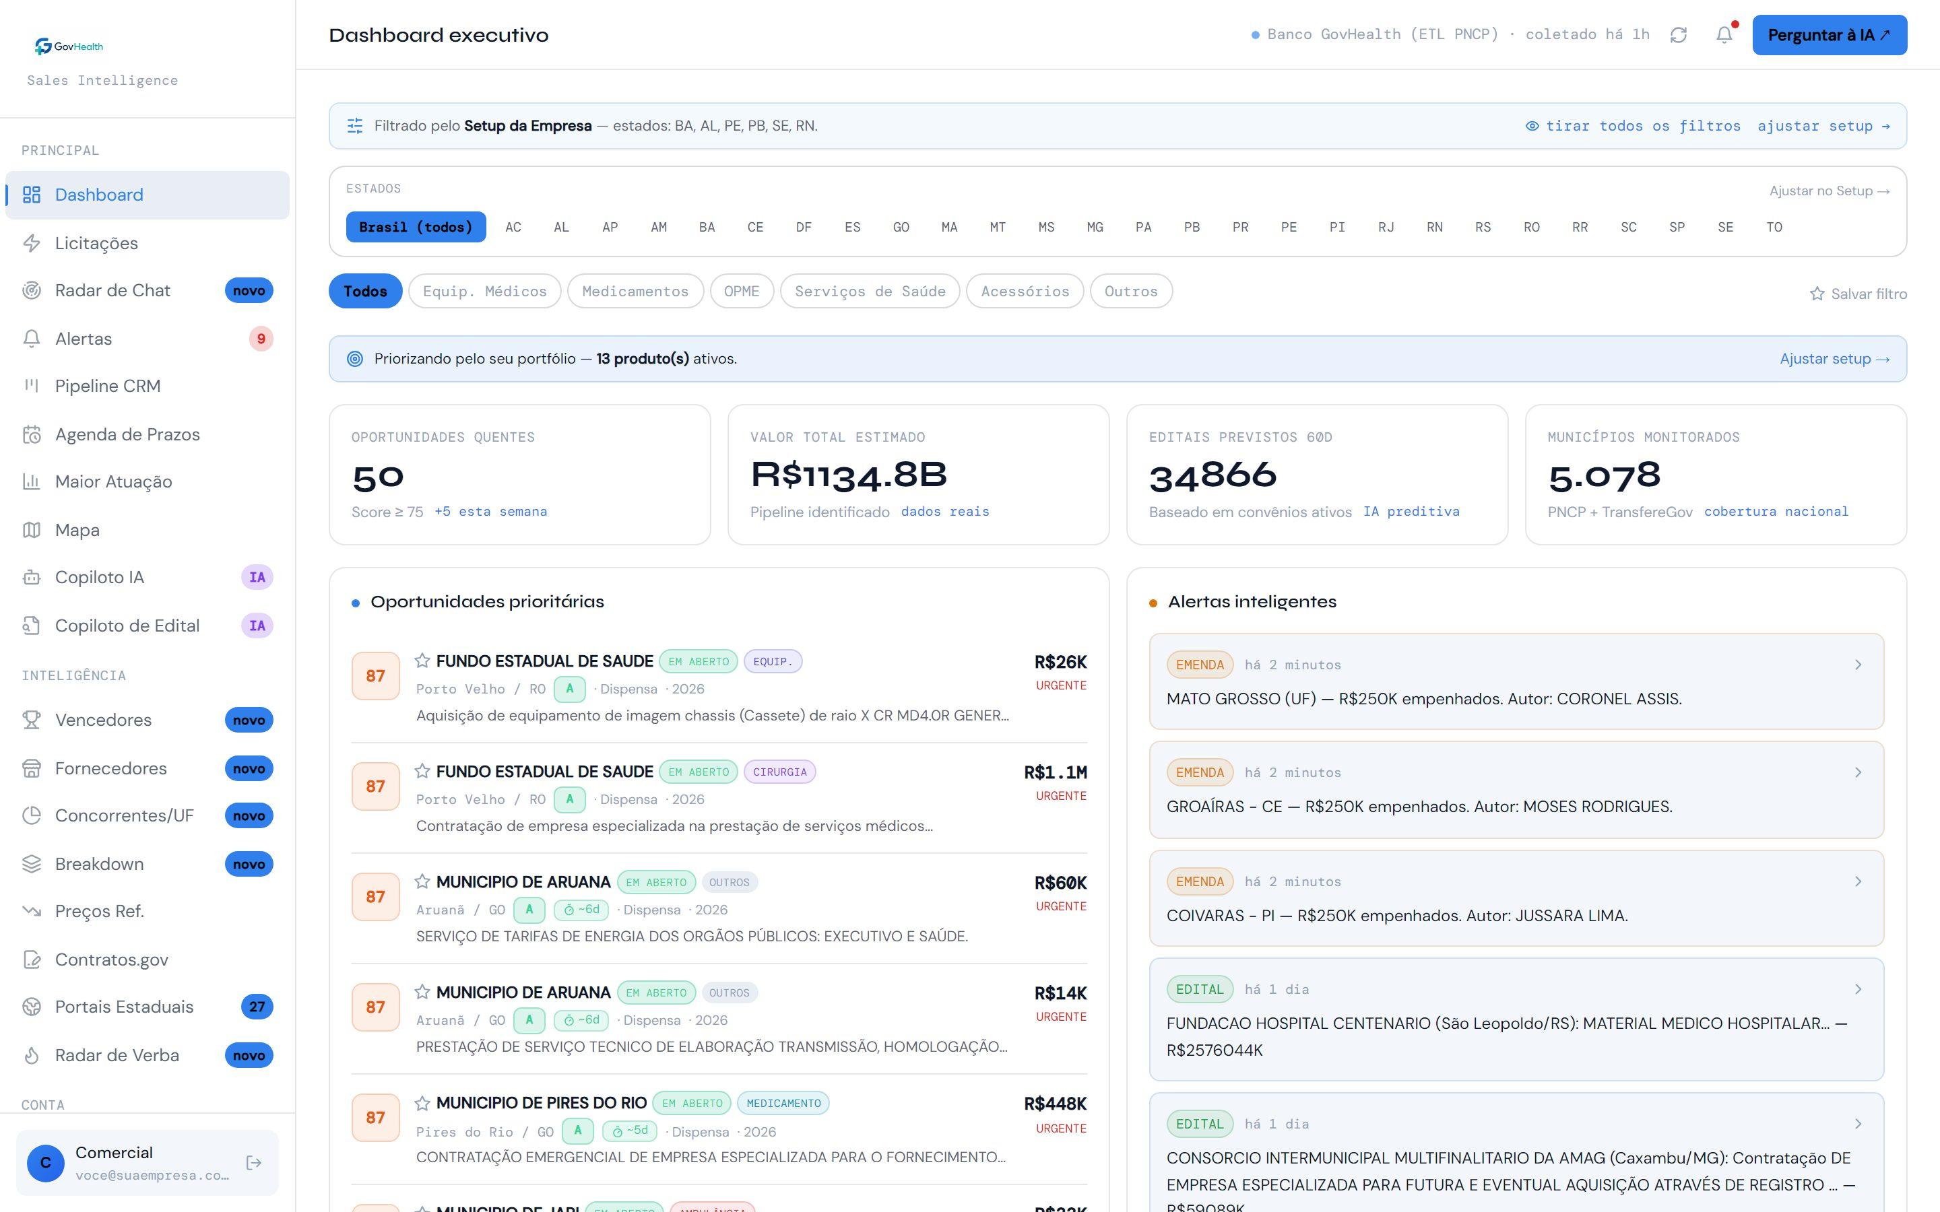Select the OPME category tab

(x=742, y=291)
